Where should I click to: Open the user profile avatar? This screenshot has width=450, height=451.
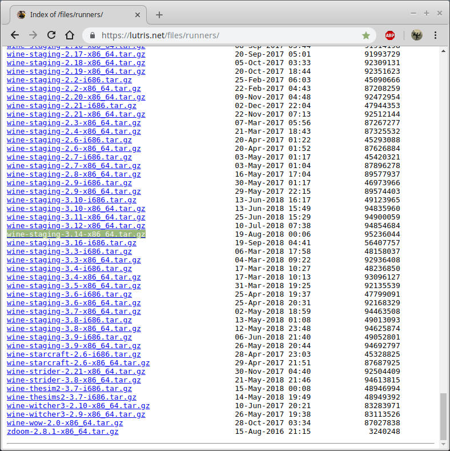point(416,35)
